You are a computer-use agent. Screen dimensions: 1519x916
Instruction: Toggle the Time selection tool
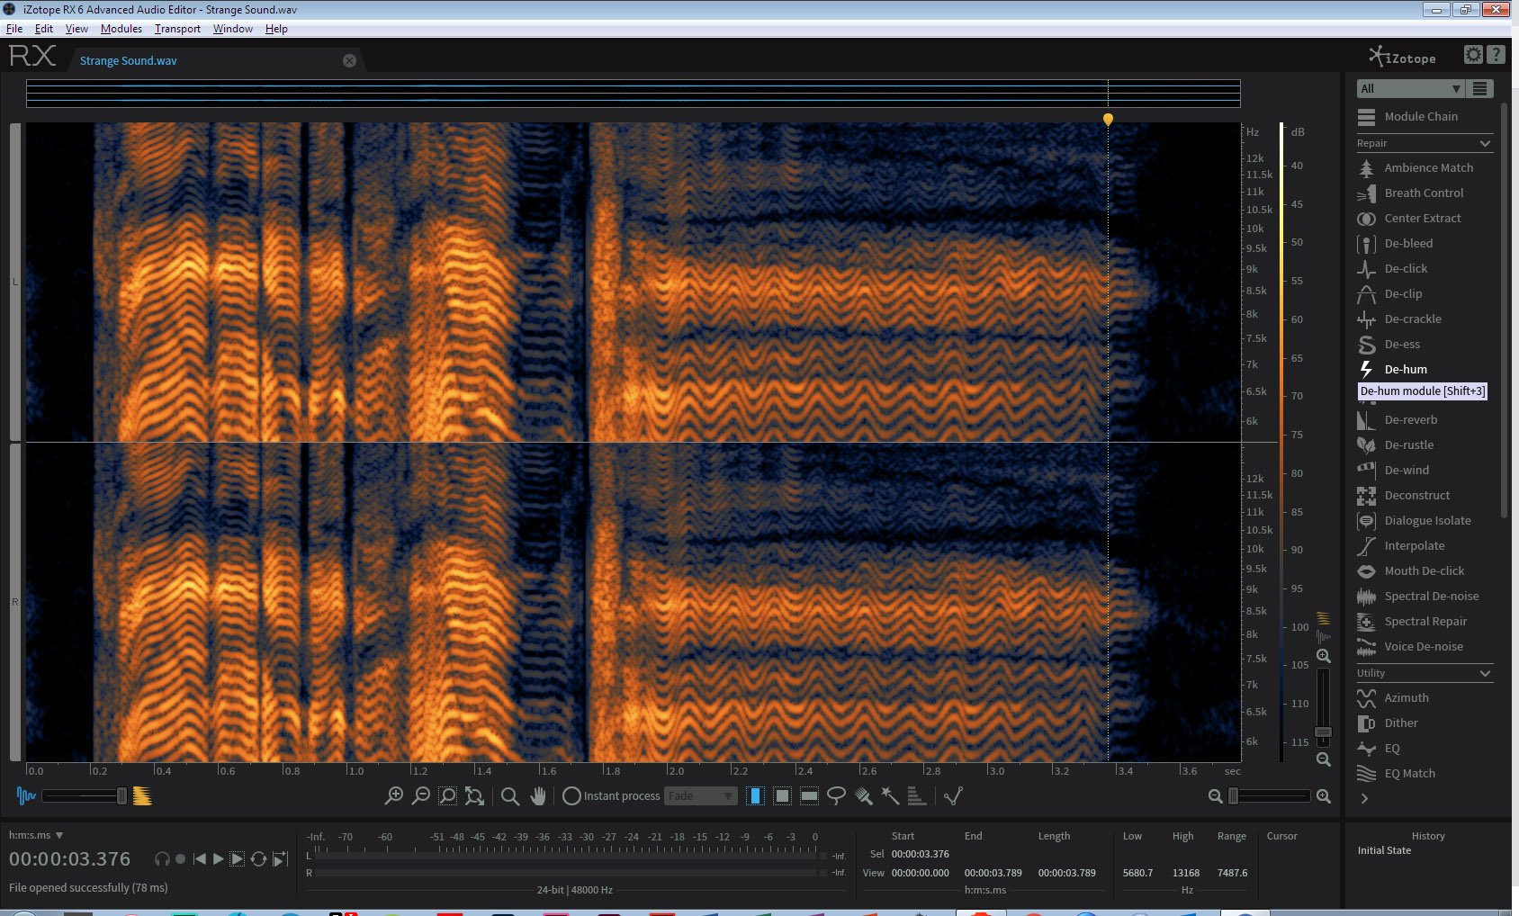tap(755, 795)
